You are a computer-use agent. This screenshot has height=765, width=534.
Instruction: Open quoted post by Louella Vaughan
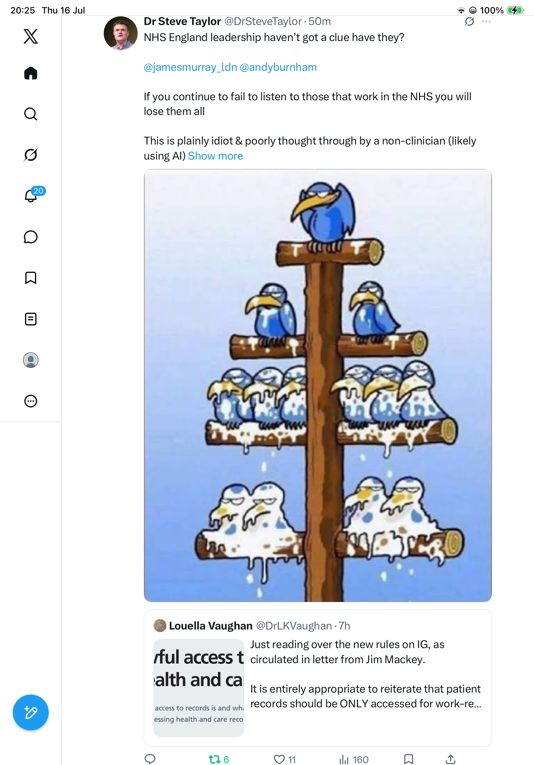click(x=318, y=678)
